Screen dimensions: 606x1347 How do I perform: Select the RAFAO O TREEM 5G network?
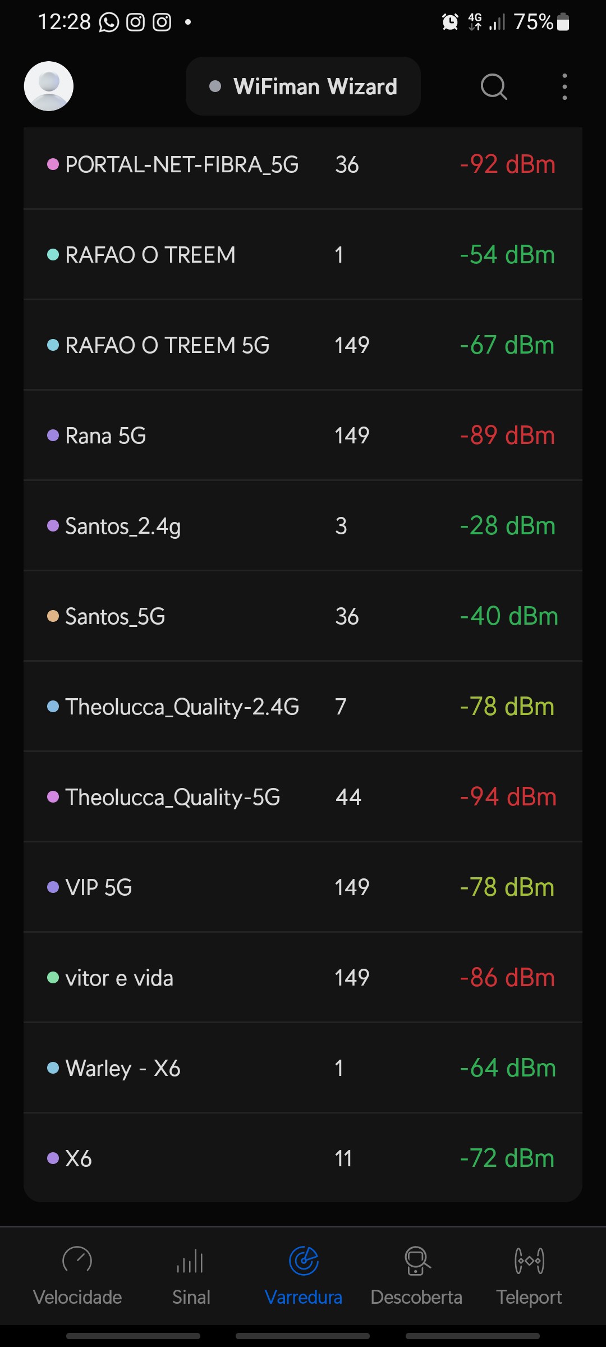pyautogui.click(x=303, y=345)
